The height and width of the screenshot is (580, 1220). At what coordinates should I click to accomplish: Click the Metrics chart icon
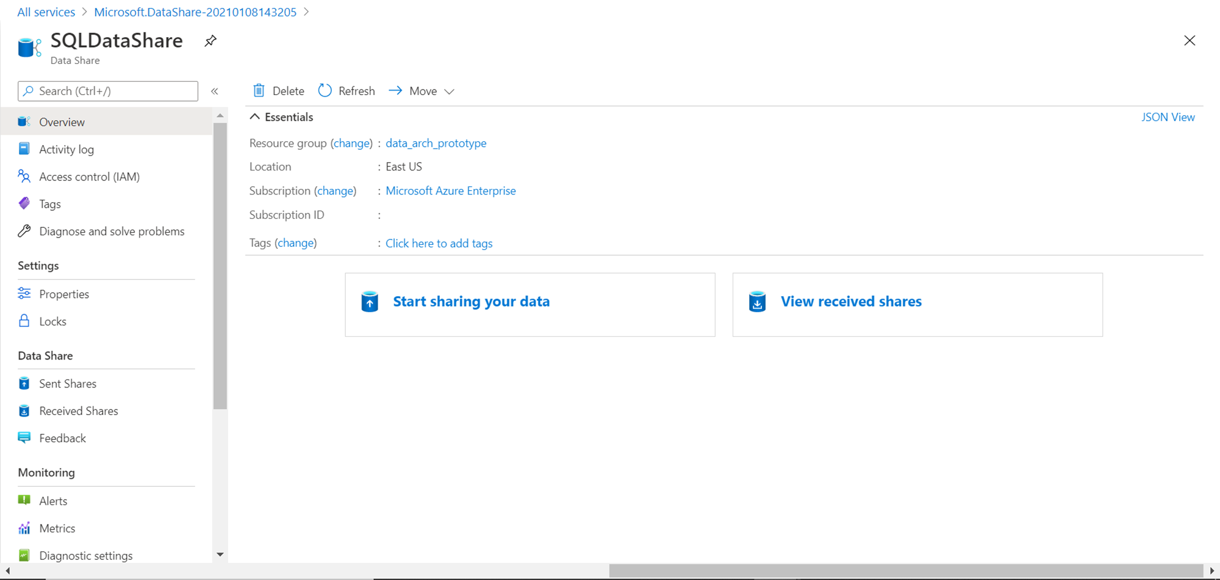[x=24, y=528]
